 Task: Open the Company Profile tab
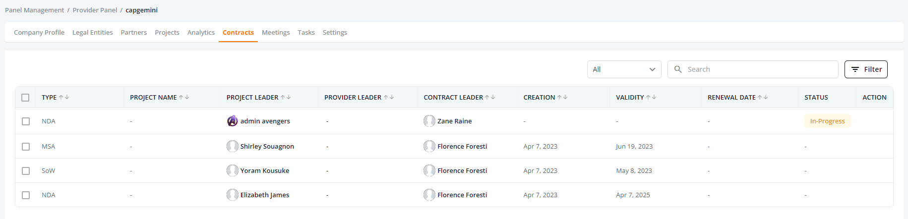(x=39, y=32)
